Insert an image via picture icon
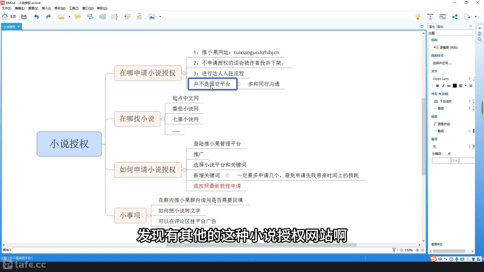Screen dimensions: 484x272 152,17
